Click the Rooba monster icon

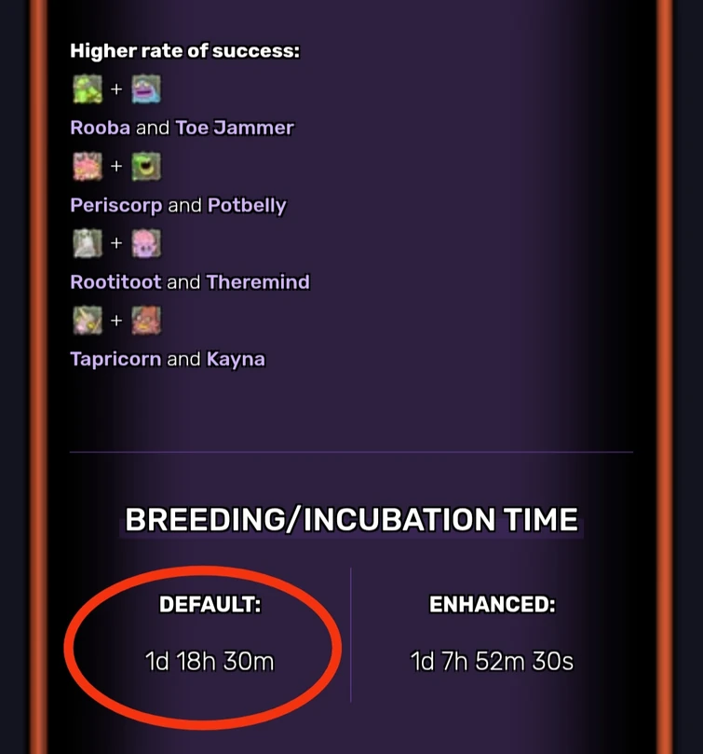point(86,89)
